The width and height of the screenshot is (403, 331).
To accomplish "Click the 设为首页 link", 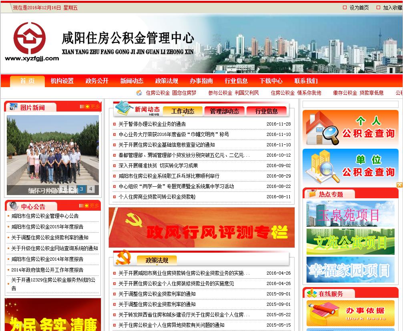I will tap(359, 8).
